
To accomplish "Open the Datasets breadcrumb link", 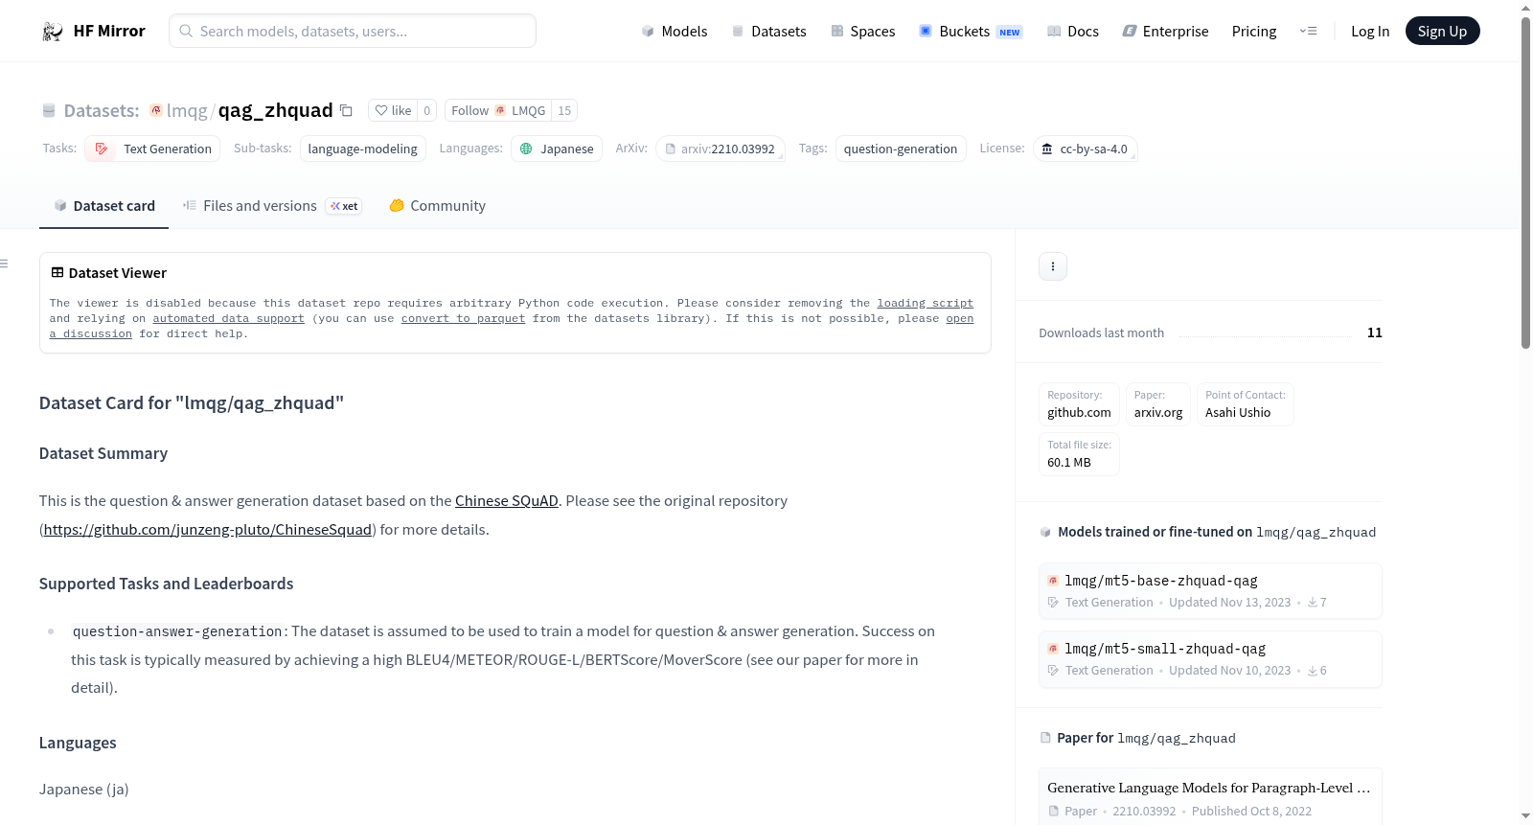I will [x=102, y=111].
